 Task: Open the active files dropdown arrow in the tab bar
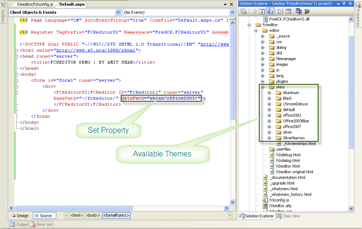(225, 4)
